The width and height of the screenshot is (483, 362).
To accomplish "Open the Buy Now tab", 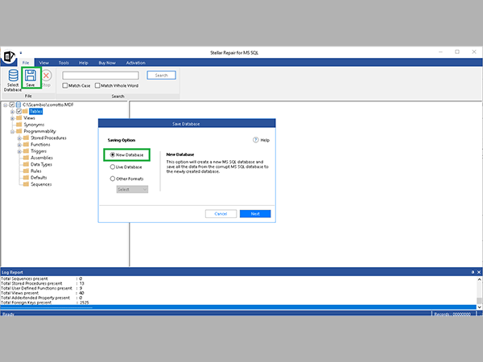I will tap(107, 63).
